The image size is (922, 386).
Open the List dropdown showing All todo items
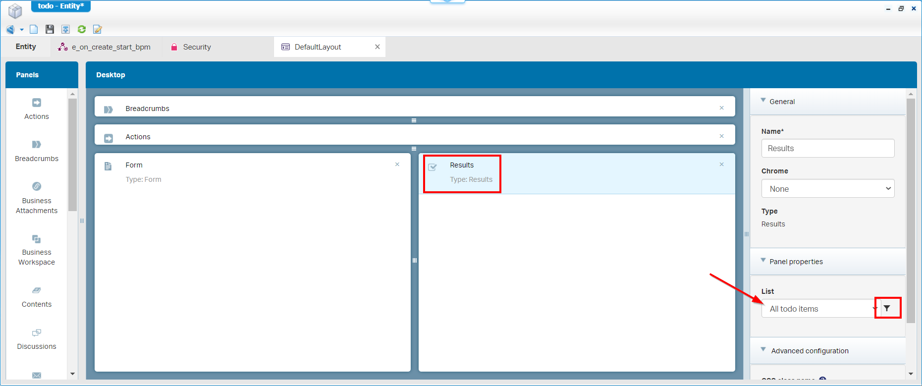pyautogui.click(x=820, y=309)
